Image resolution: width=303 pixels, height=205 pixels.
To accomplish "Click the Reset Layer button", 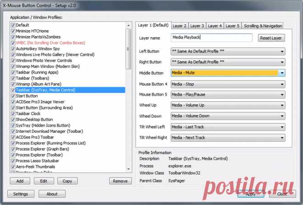I will pos(271,38).
